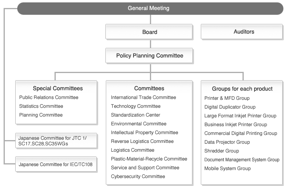This screenshot has width=287, height=186.
Task: Choose Data Projector Group item
Action: pyautogui.click(x=227, y=142)
